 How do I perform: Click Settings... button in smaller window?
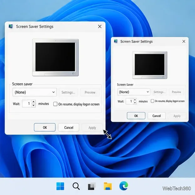pos(159,92)
